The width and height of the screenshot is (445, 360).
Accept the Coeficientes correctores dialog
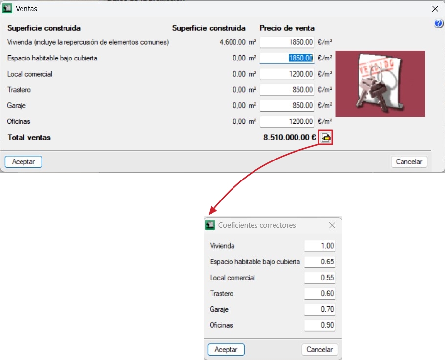tap(226, 349)
